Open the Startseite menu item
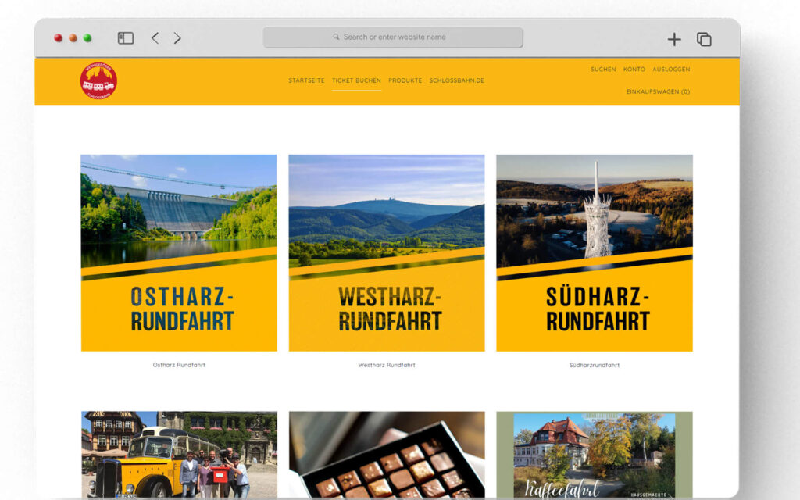The image size is (800, 500). tap(306, 80)
